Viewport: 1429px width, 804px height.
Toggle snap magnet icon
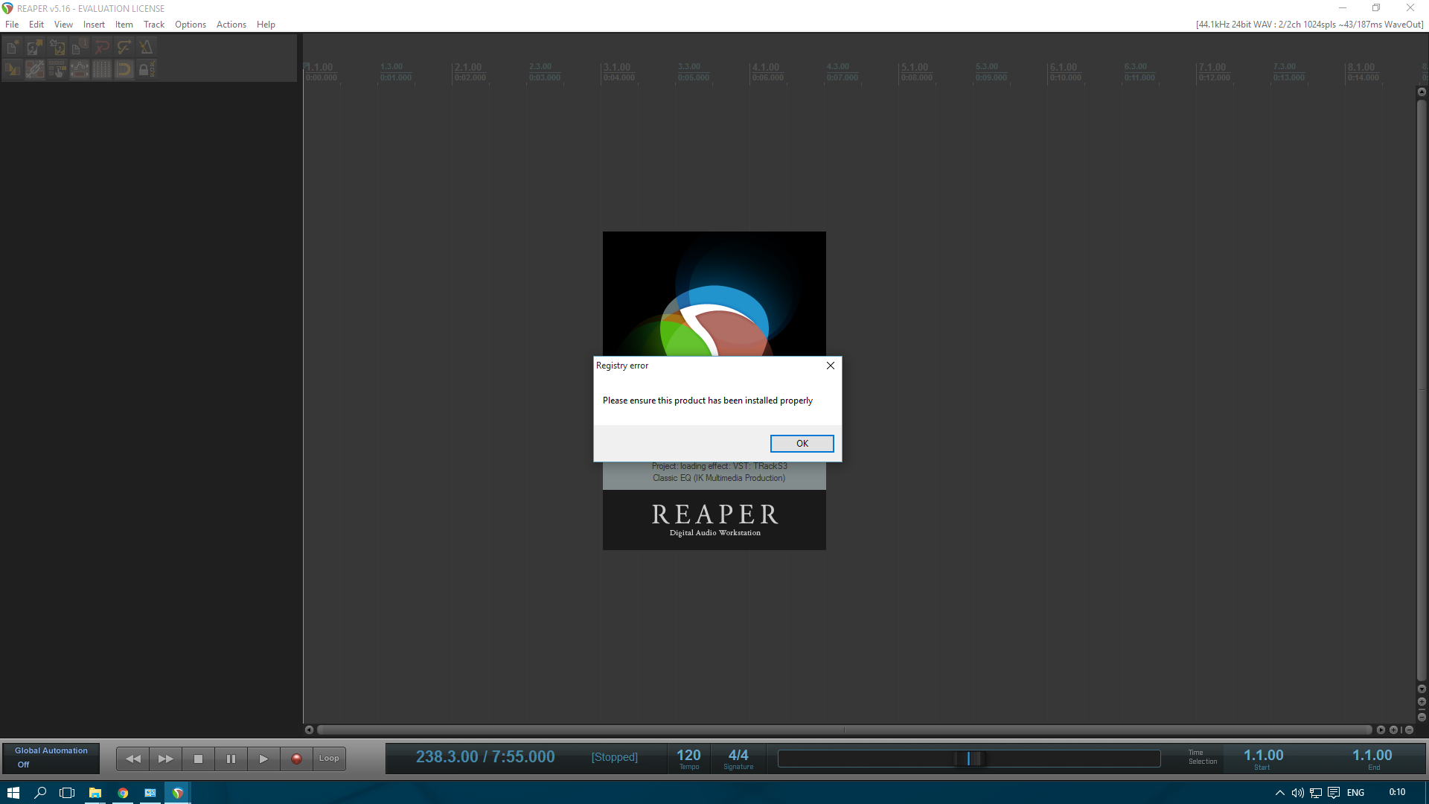point(124,70)
